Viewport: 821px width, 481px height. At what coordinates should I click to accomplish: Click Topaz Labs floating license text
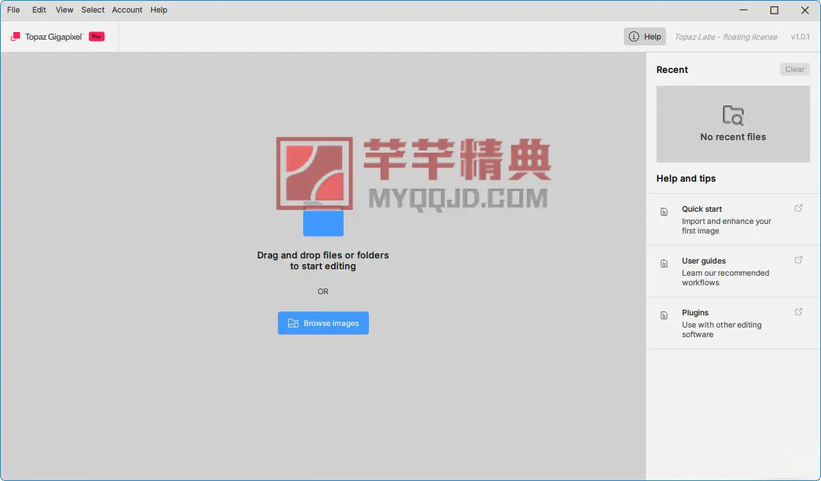coord(726,37)
